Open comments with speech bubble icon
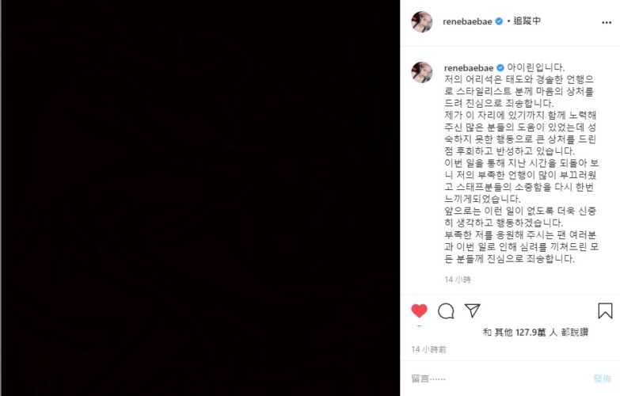This screenshot has height=396, width=620. (x=446, y=311)
